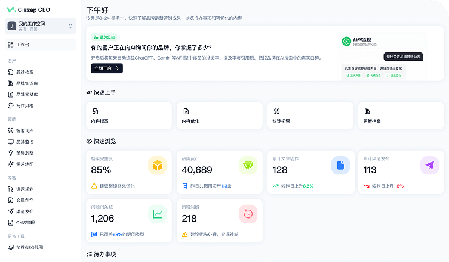449x262 pixels.
Task: Click the 218 strategy insights value
Action: [x=189, y=219]
